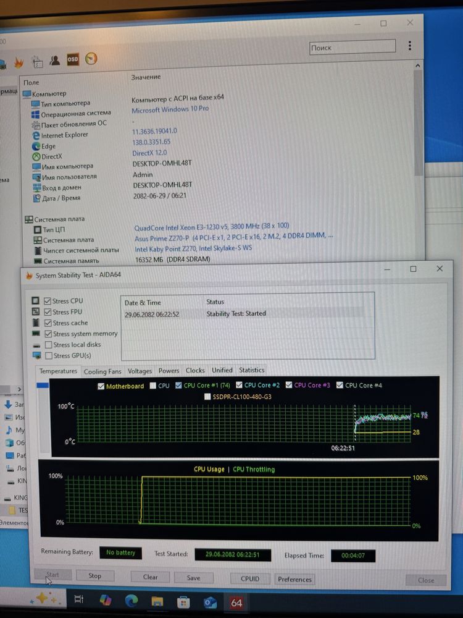Toggle CPU Core #1 graph checkbox
The height and width of the screenshot is (618, 463).
coord(178,385)
